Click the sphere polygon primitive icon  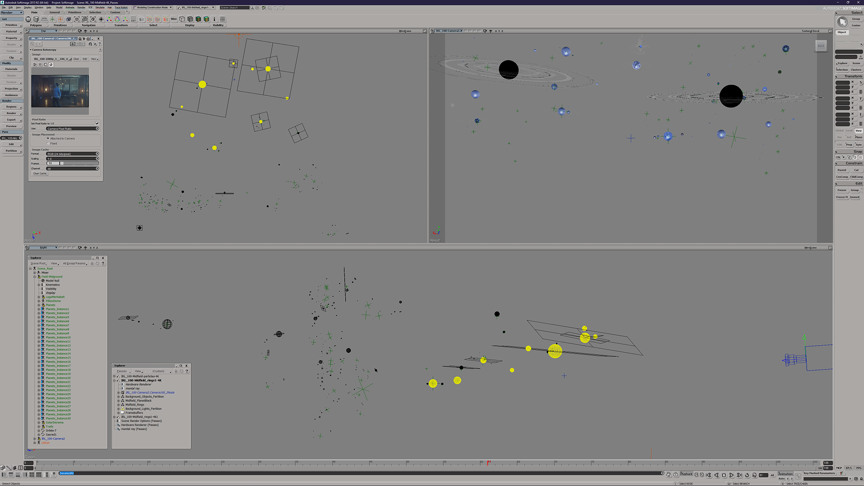click(x=28, y=19)
